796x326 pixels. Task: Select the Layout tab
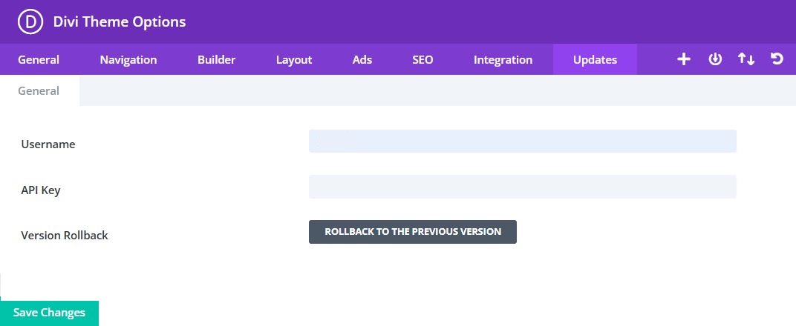coord(294,60)
